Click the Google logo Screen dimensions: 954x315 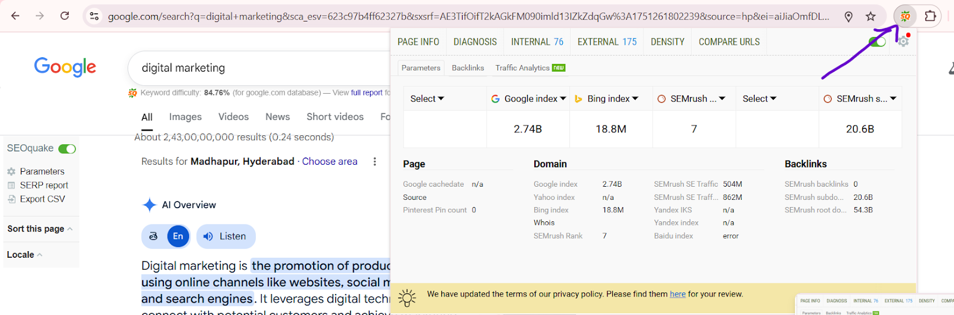[65, 67]
